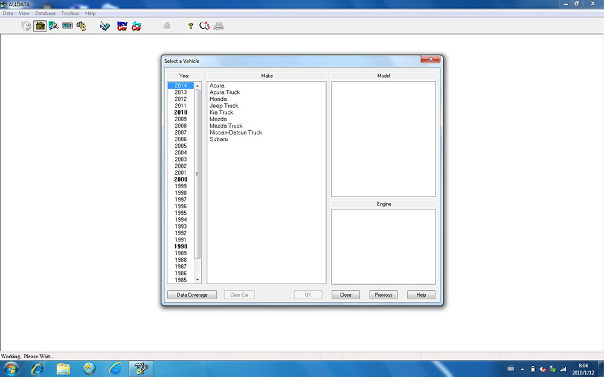Select year 2013 in the Year list
Viewport: 604px width, 377px height.
click(x=181, y=92)
